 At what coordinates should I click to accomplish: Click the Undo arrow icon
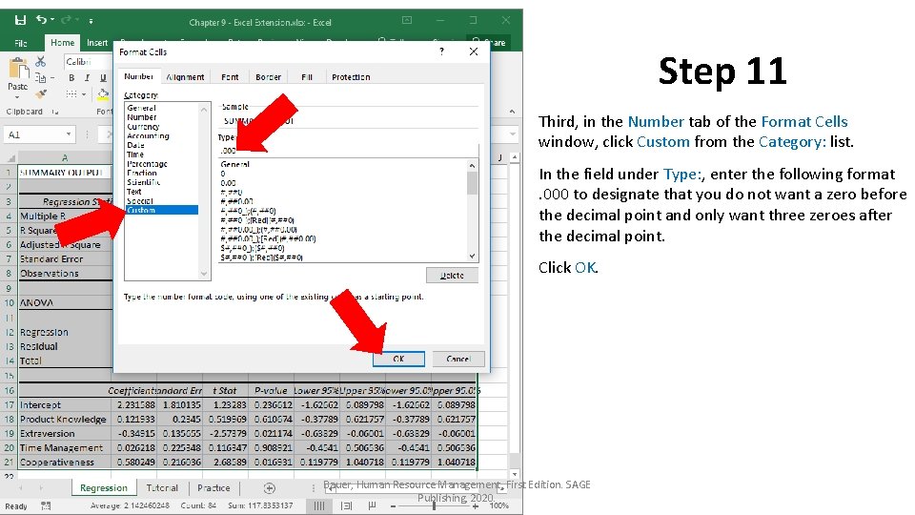click(x=41, y=20)
